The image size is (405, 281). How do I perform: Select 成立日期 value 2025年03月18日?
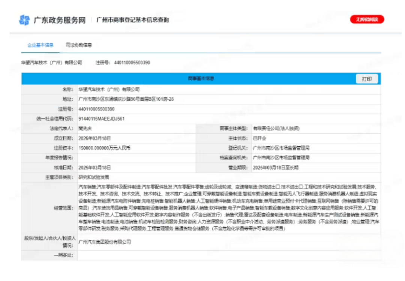94,138
